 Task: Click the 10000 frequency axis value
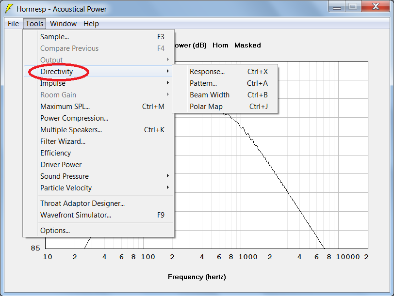pos(348,257)
